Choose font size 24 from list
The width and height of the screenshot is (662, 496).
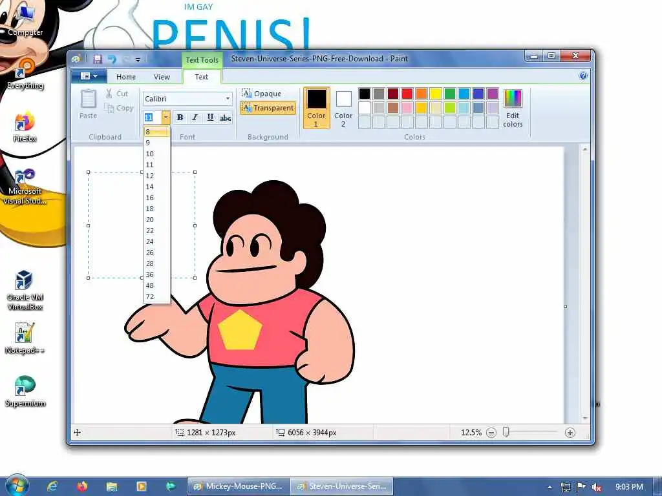click(156, 242)
